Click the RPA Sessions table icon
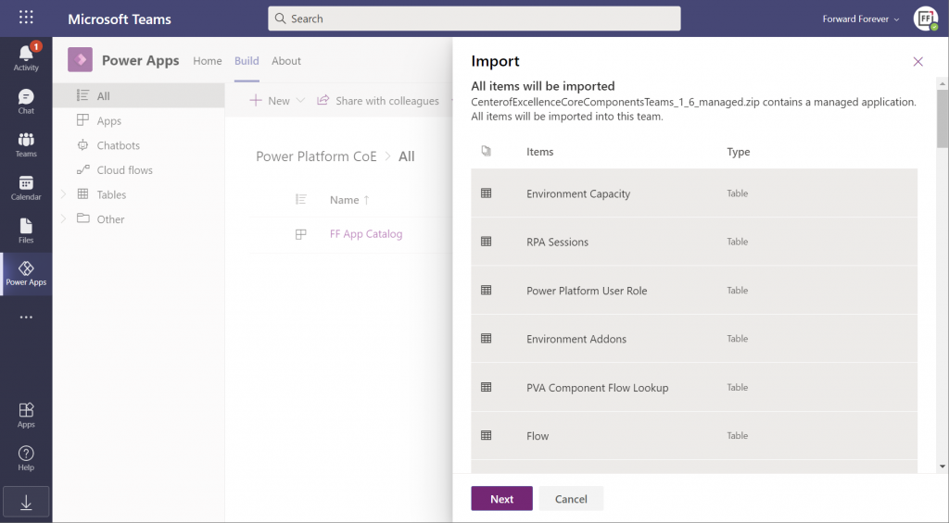This screenshot has width=949, height=523. 486,242
